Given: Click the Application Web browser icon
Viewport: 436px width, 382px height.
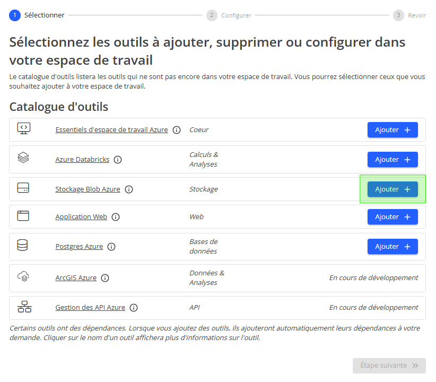Looking at the screenshot, I should 24,215.
